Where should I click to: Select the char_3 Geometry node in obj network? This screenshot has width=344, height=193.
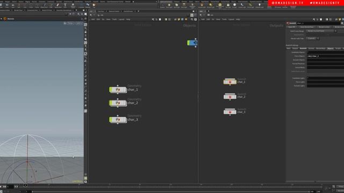(118, 120)
